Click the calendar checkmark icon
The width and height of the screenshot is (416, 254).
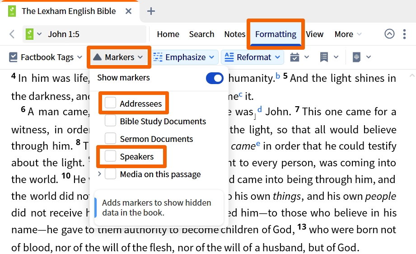(294, 57)
